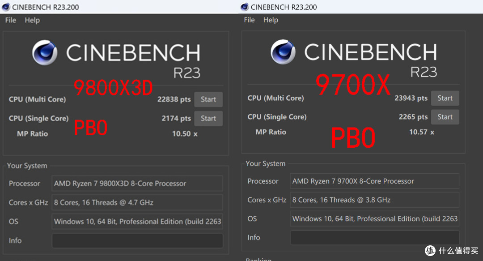Click the CINEBENCH wordmark in the left window
The width and height of the screenshot is (483, 261).
133,52
